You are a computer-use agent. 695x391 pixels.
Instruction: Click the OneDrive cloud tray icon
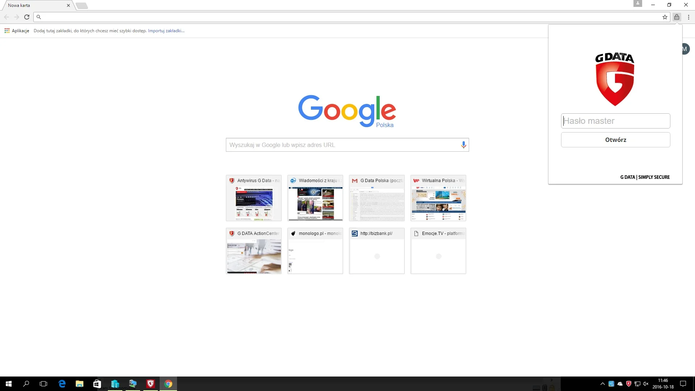coord(620,384)
